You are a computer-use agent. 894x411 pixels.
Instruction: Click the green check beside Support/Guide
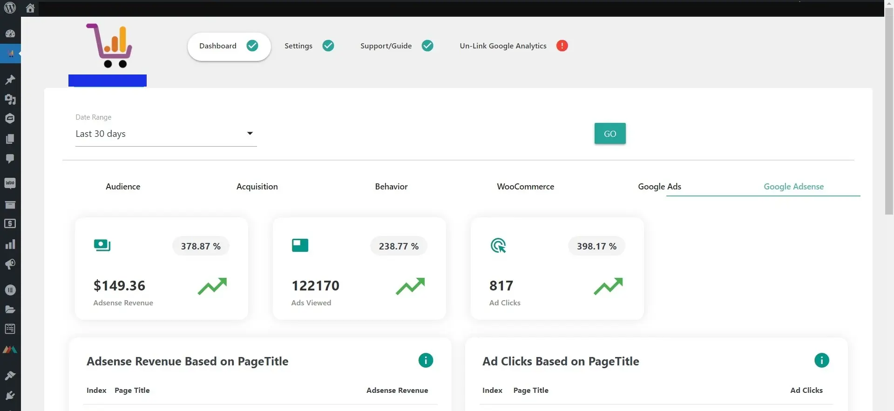[x=427, y=46]
